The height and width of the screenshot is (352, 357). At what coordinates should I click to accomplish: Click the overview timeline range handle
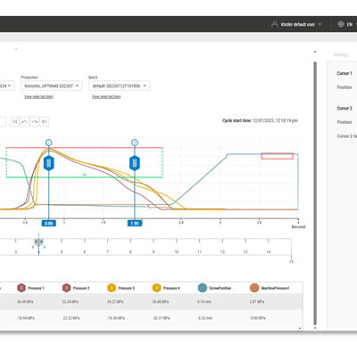click(38, 241)
